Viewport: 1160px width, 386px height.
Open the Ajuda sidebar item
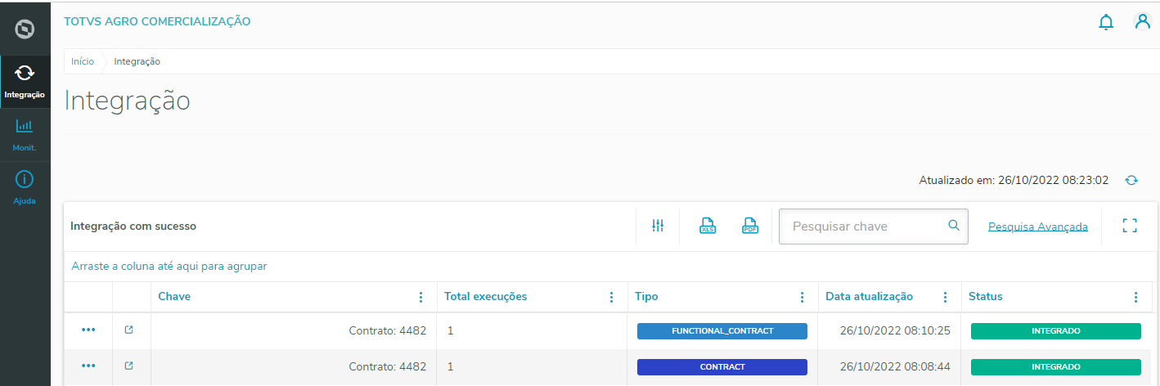point(25,187)
